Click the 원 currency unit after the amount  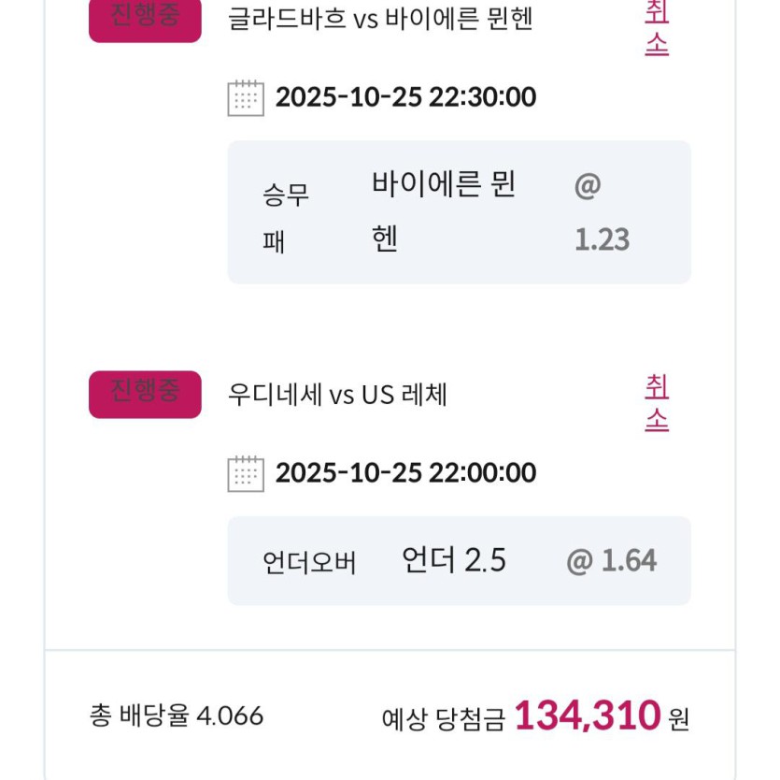click(679, 718)
